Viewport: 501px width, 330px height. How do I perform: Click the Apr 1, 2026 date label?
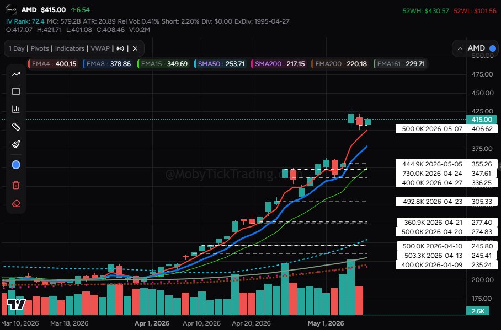click(152, 323)
